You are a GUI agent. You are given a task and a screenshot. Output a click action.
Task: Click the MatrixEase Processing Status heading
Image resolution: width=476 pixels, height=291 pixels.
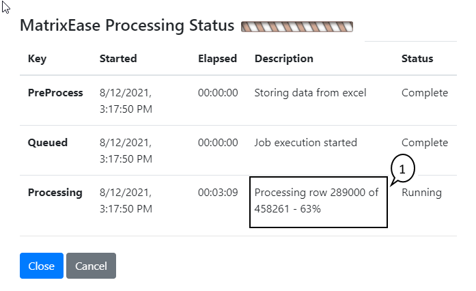point(128,26)
